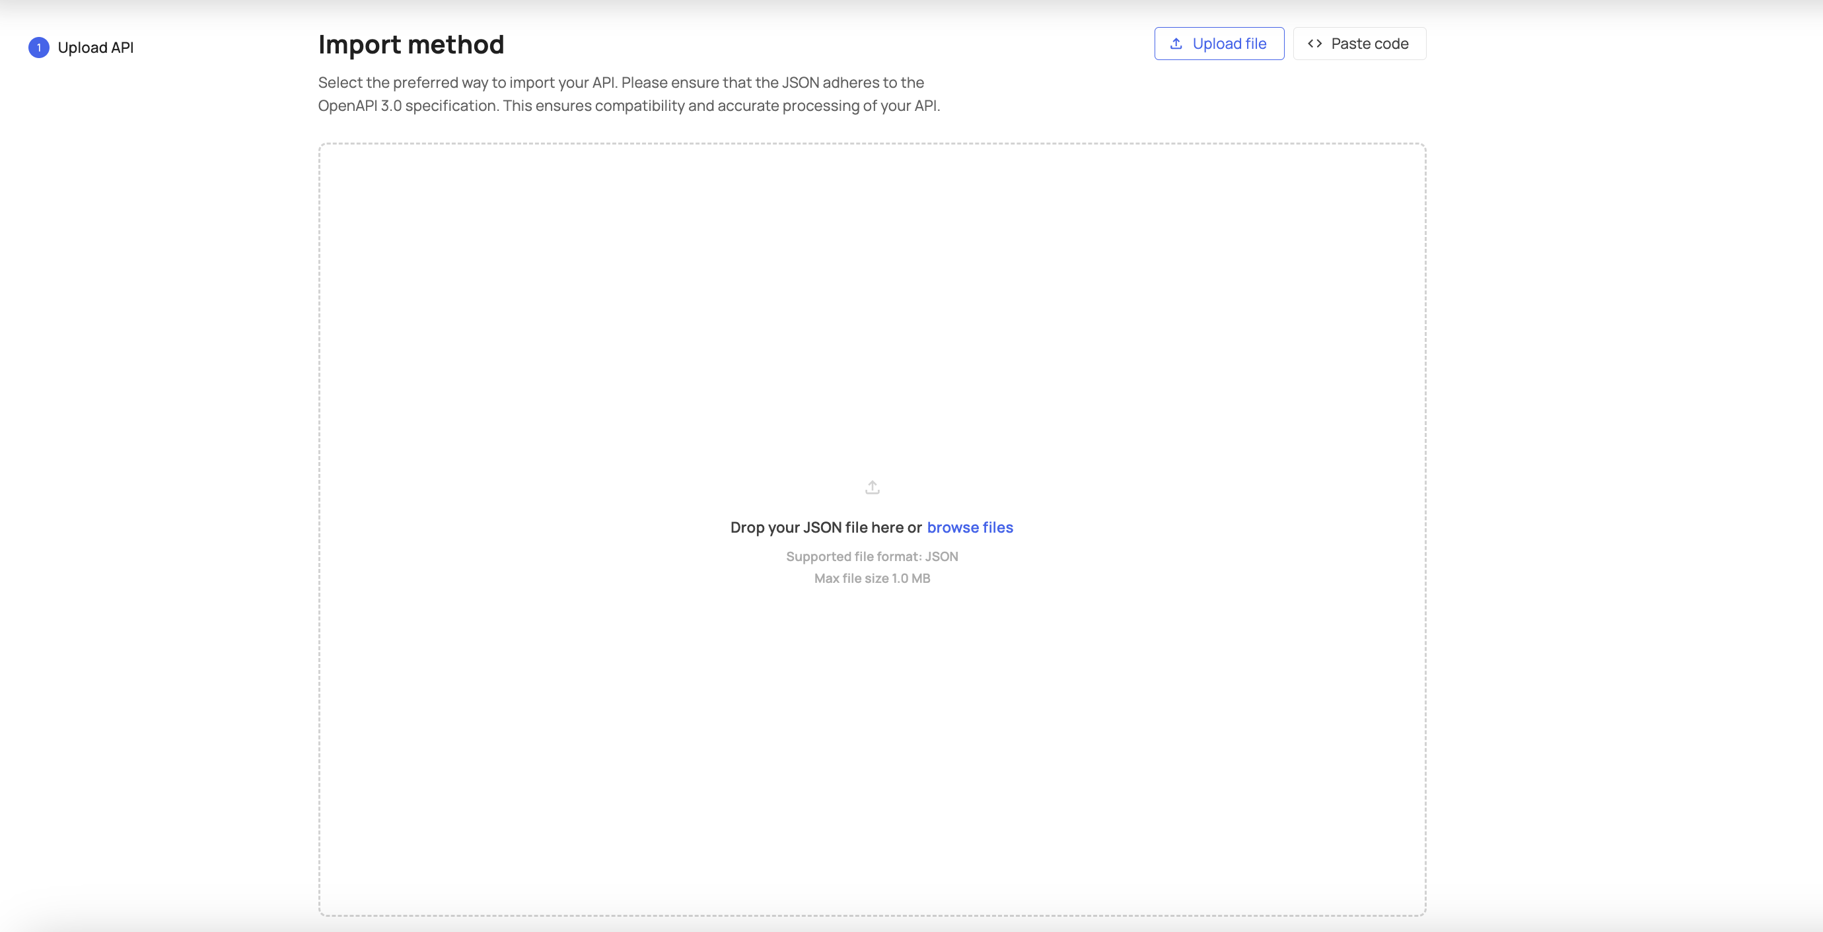This screenshot has width=1823, height=932.
Task: Switch to the Paste code import method
Action: [1359, 44]
